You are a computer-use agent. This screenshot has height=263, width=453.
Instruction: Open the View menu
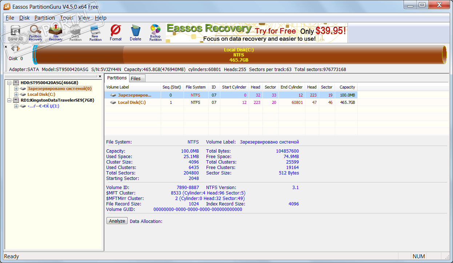click(84, 18)
